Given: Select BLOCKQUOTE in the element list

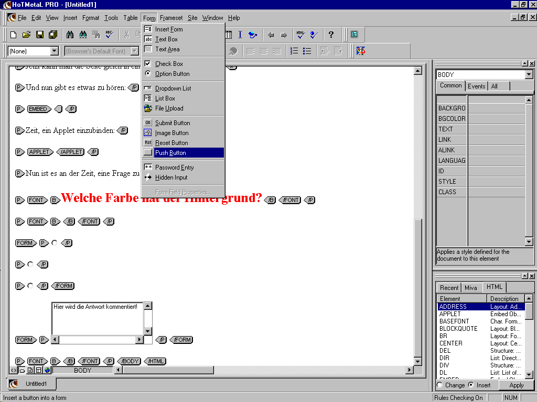Looking at the screenshot, I should pos(458,329).
